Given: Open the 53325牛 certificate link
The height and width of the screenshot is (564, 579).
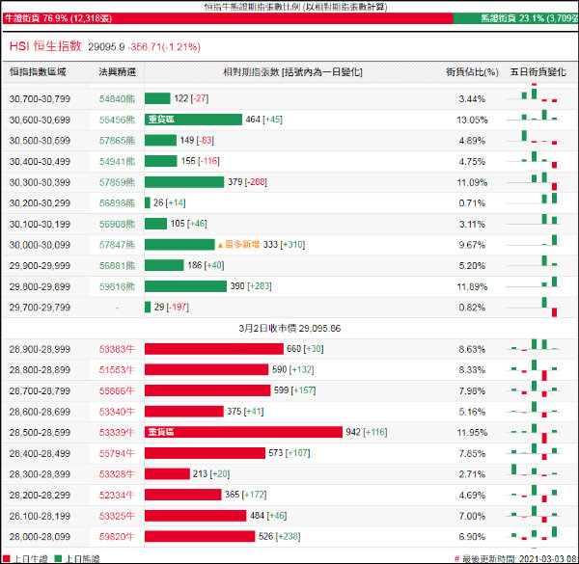Looking at the screenshot, I should 117,516.
